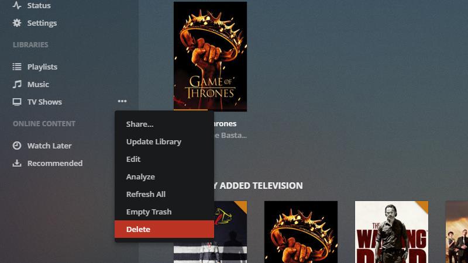Click the ADDED TELEVISION section heading
The image size is (468, 263).
[258, 185]
